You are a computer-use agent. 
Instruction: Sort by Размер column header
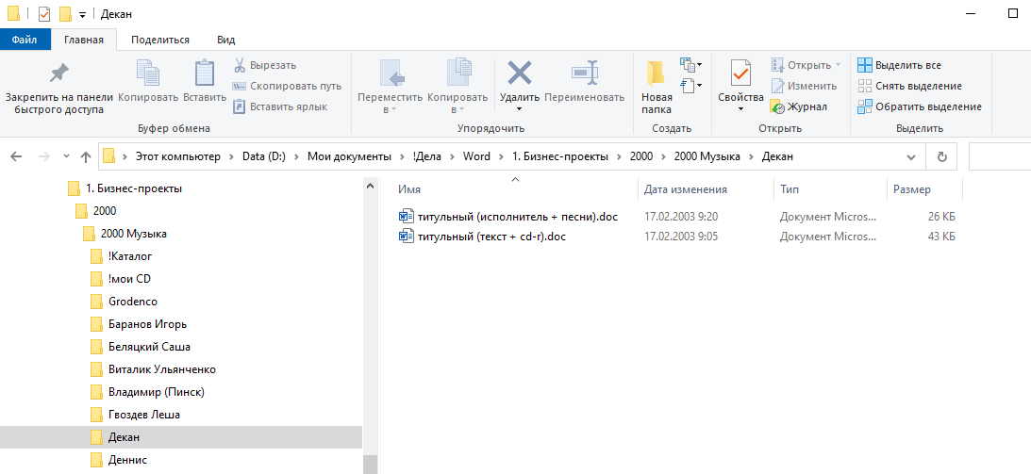[x=924, y=189]
